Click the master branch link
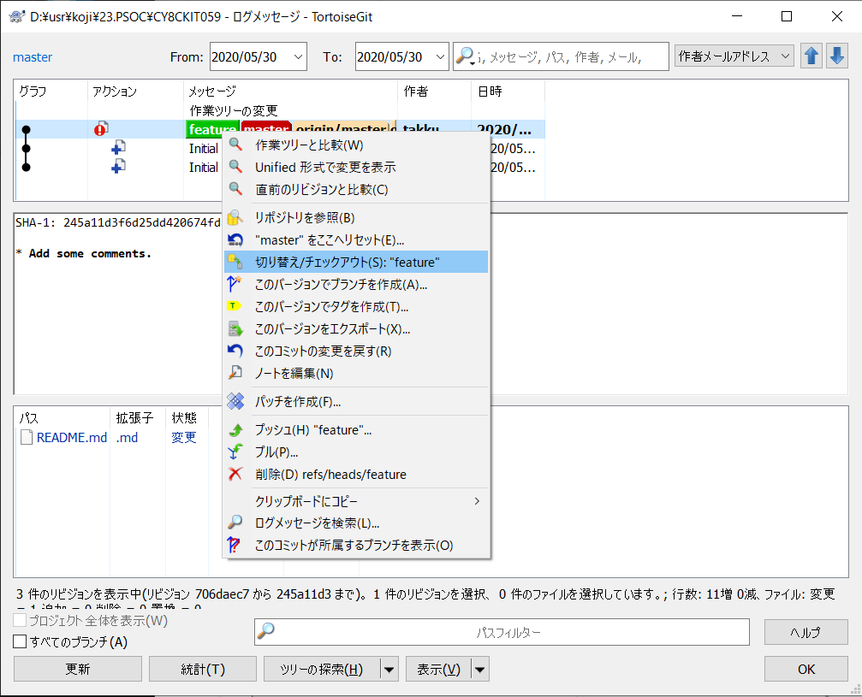 [x=33, y=57]
